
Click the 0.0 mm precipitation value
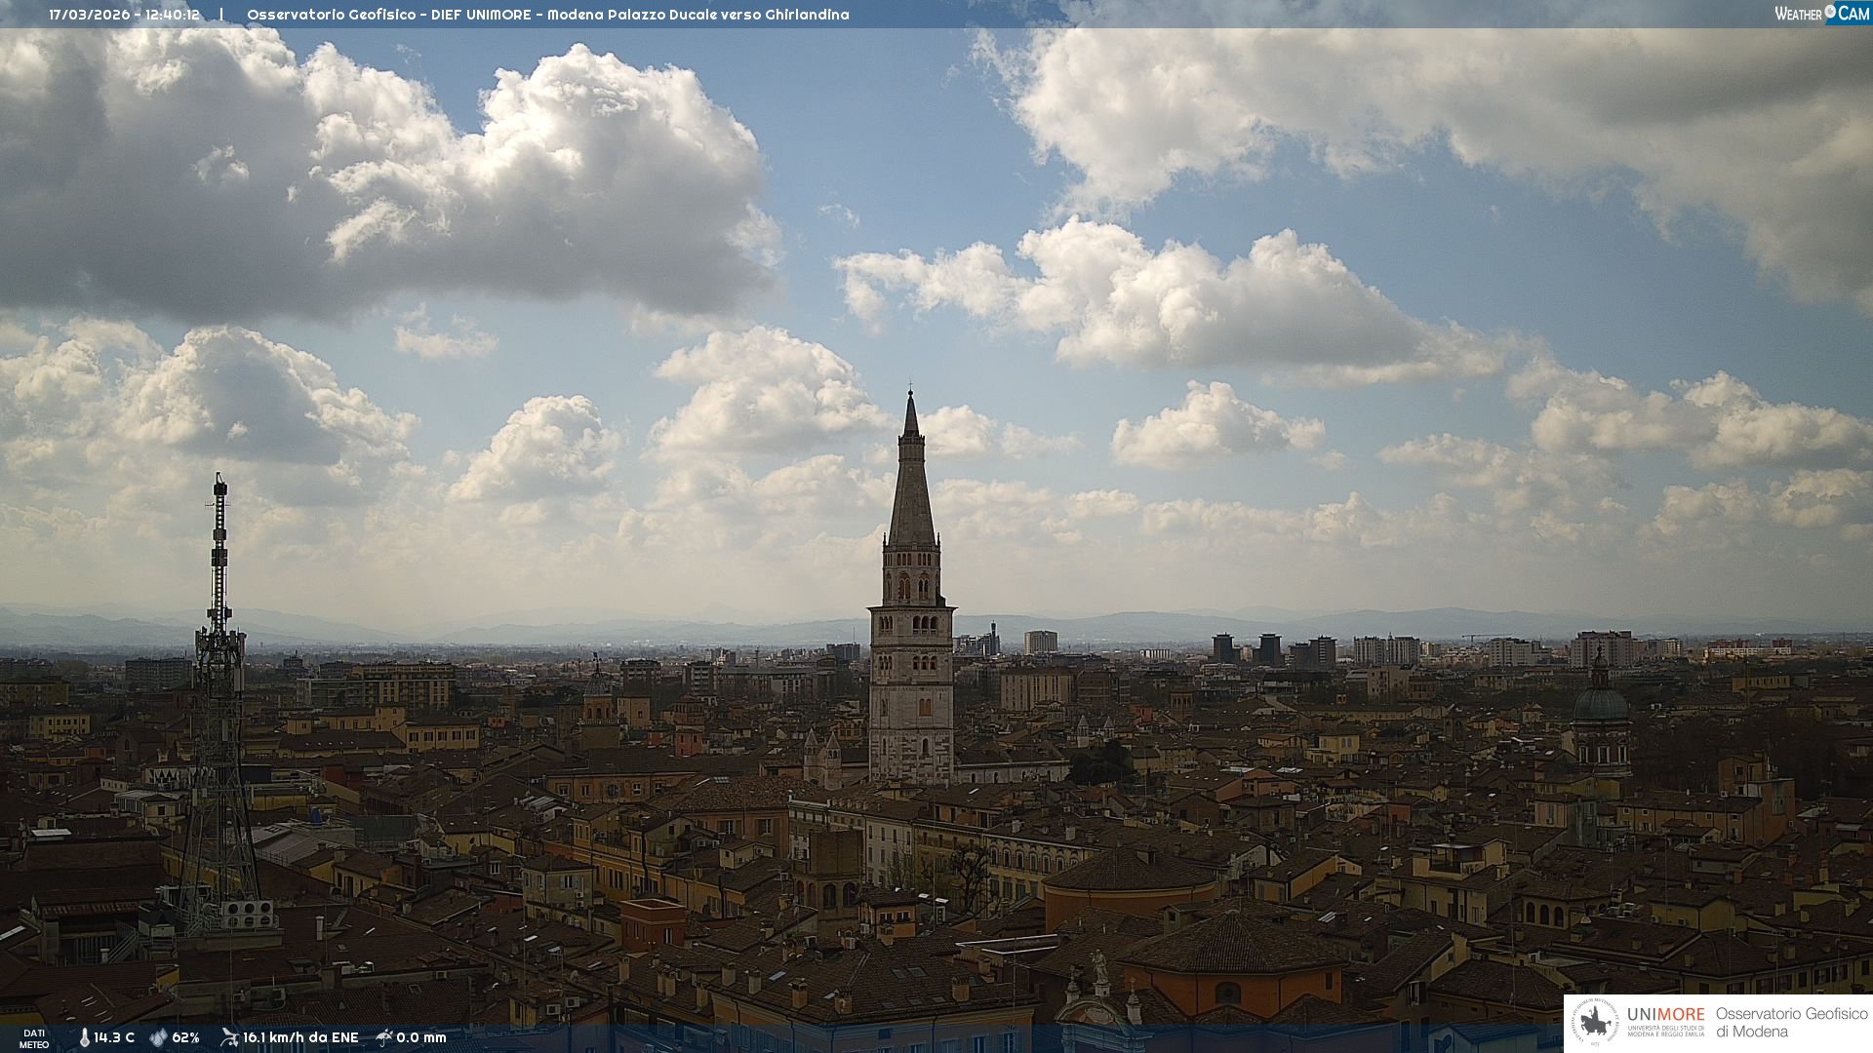[421, 1037]
